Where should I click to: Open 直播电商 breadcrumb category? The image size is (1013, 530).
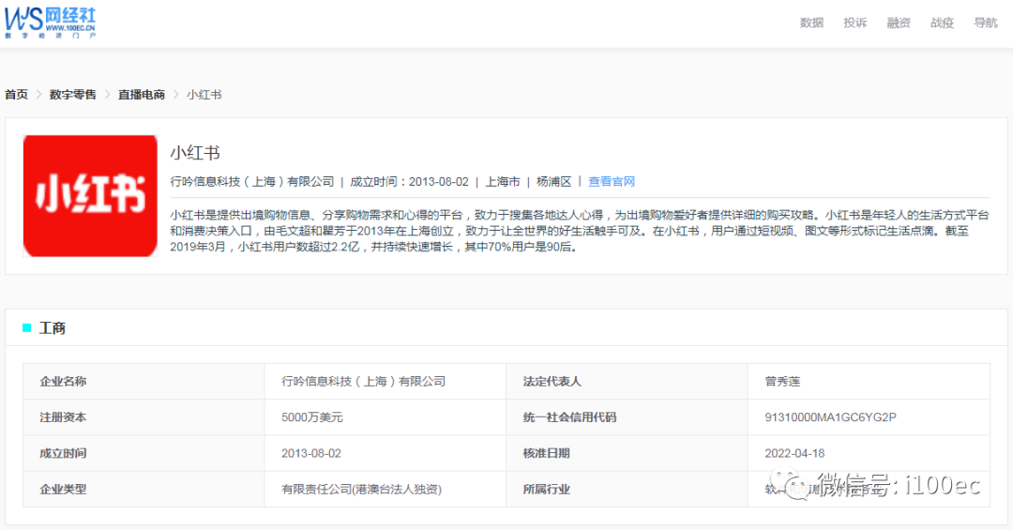[x=142, y=95]
